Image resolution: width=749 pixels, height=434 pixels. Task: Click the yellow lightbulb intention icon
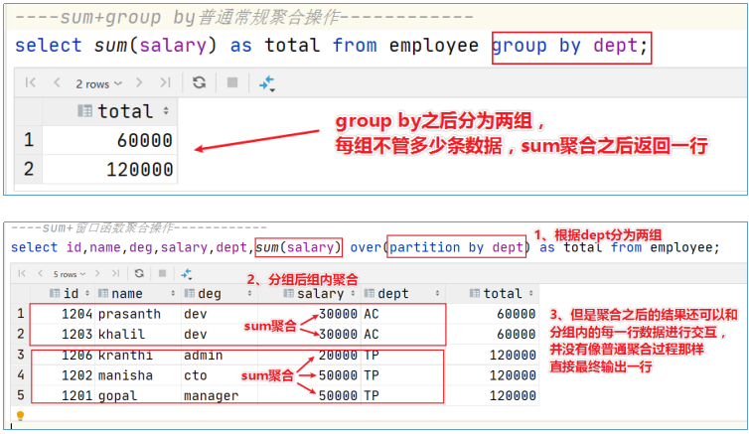[x=20, y=415]
